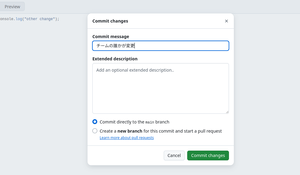Switch to the Preview tab
Viewport: 300px width, 175px height.
[12, 6]
